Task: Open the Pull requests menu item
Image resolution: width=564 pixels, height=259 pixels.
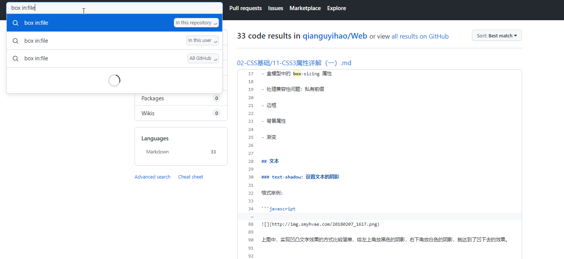Action: pos(245,8)
